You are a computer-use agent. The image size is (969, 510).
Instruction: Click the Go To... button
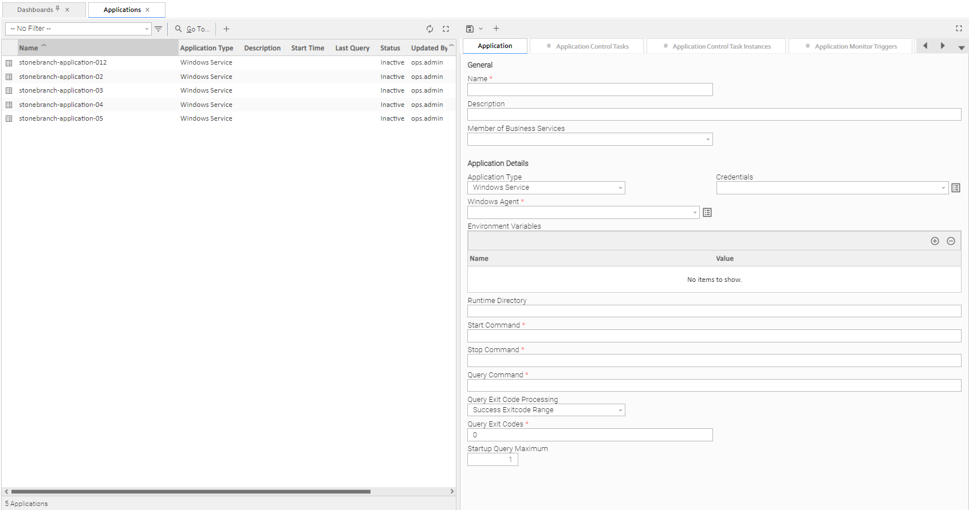[x=192, y=29]
